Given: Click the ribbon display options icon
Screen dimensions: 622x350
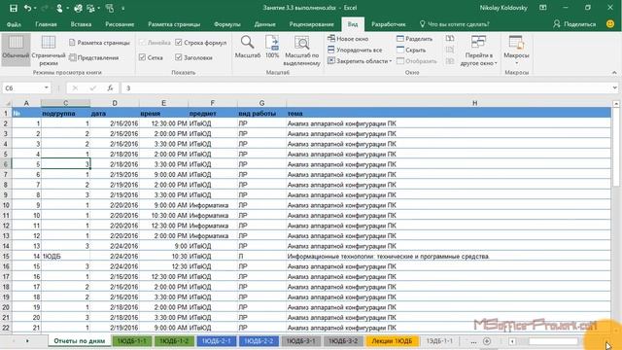Looking at the screenshot, I should [x=543, y=8].
